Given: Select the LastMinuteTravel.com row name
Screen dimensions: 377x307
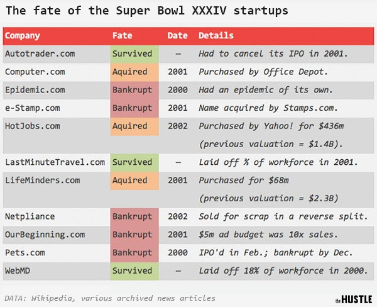Looking at the screenshot, I should point(55,162).
